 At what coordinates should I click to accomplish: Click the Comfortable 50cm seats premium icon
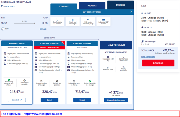tap(123, 57)
